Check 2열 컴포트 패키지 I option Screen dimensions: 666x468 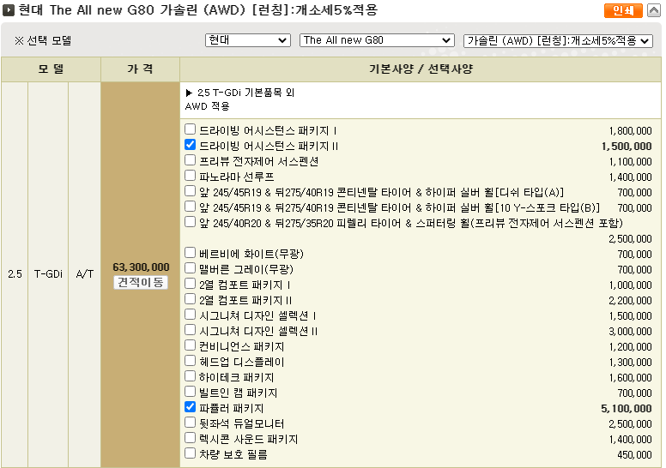[x=190, y=284]
